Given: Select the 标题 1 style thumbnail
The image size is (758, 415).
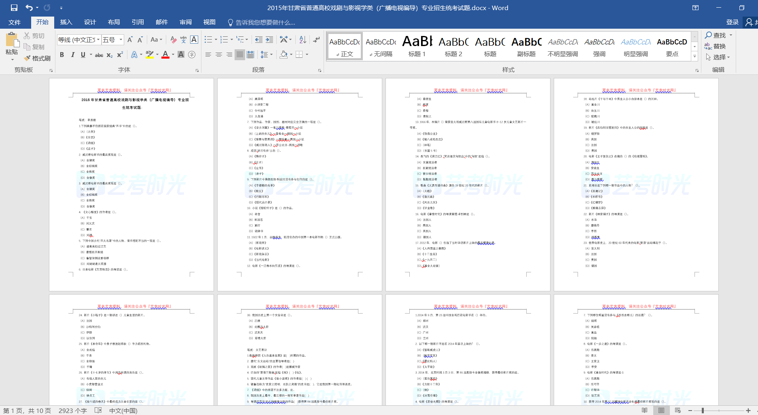Looking at the screenshot, I should click(417, 46).
